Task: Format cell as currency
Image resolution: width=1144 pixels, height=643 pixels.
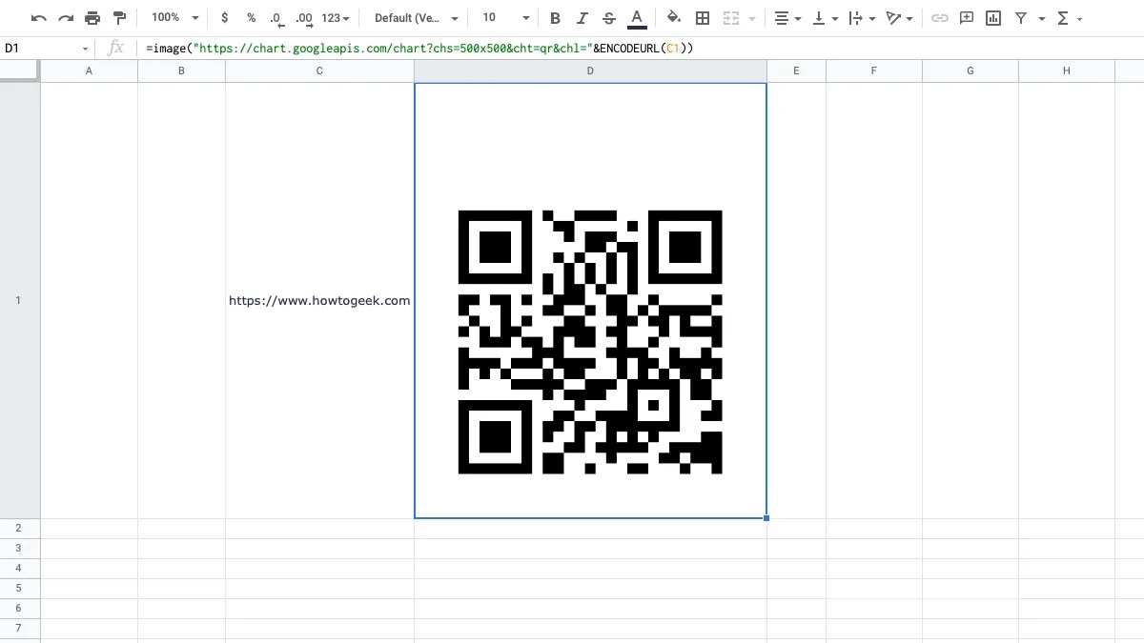Action: pos(224,17)
